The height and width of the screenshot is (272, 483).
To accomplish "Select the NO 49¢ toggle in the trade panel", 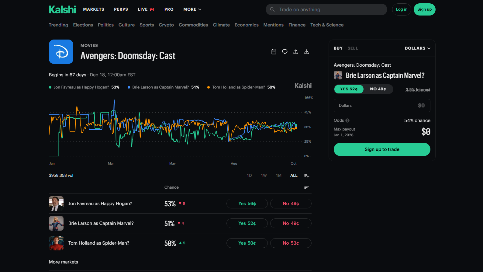I will coord(378,89).
